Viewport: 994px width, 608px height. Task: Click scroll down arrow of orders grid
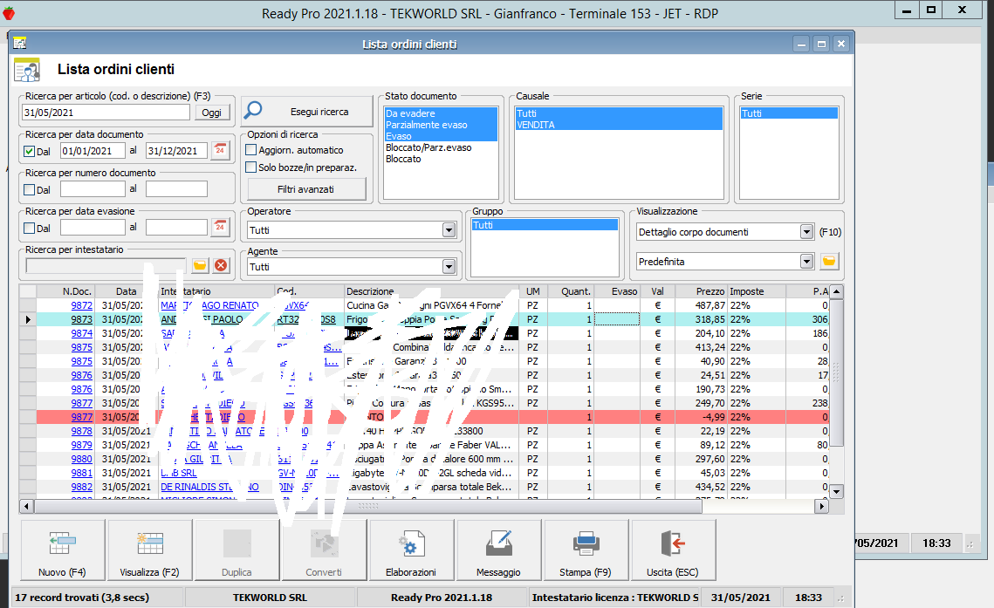point(837,491)
